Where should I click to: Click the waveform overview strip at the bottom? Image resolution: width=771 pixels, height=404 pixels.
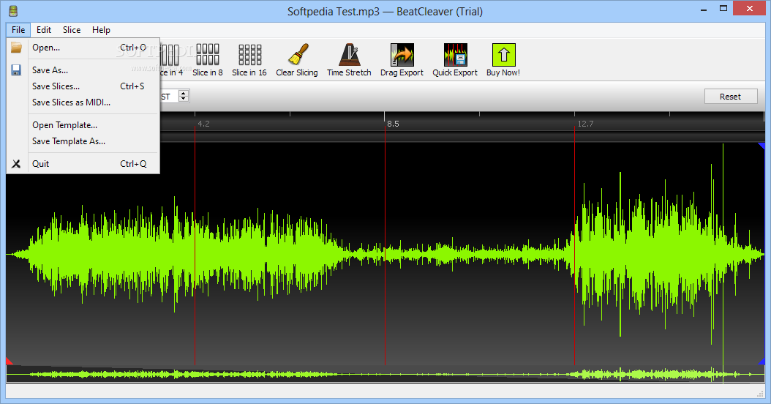coord(385,374)
